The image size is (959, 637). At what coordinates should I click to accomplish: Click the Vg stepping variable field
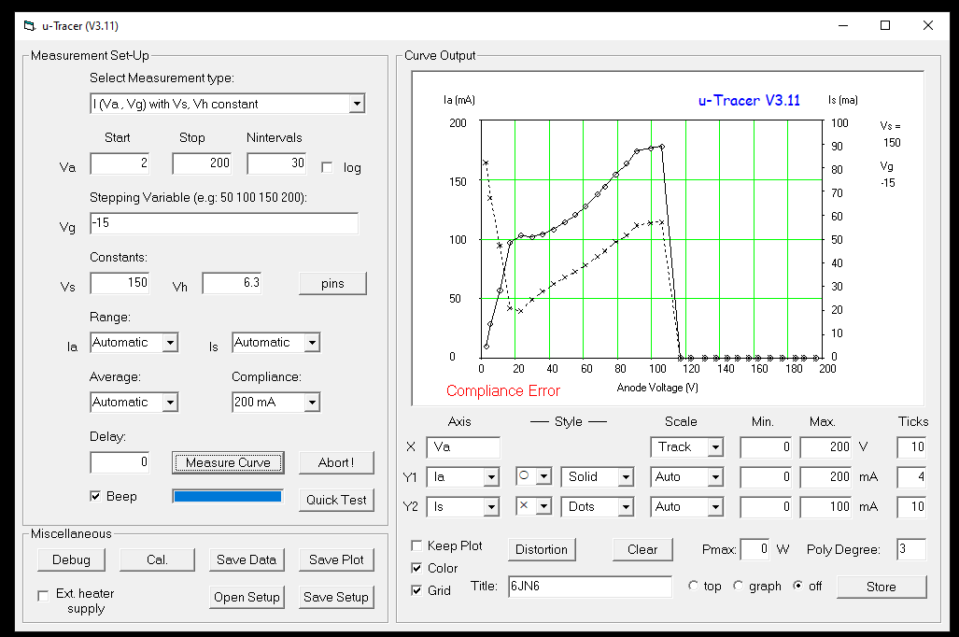[x=224, y=223]
